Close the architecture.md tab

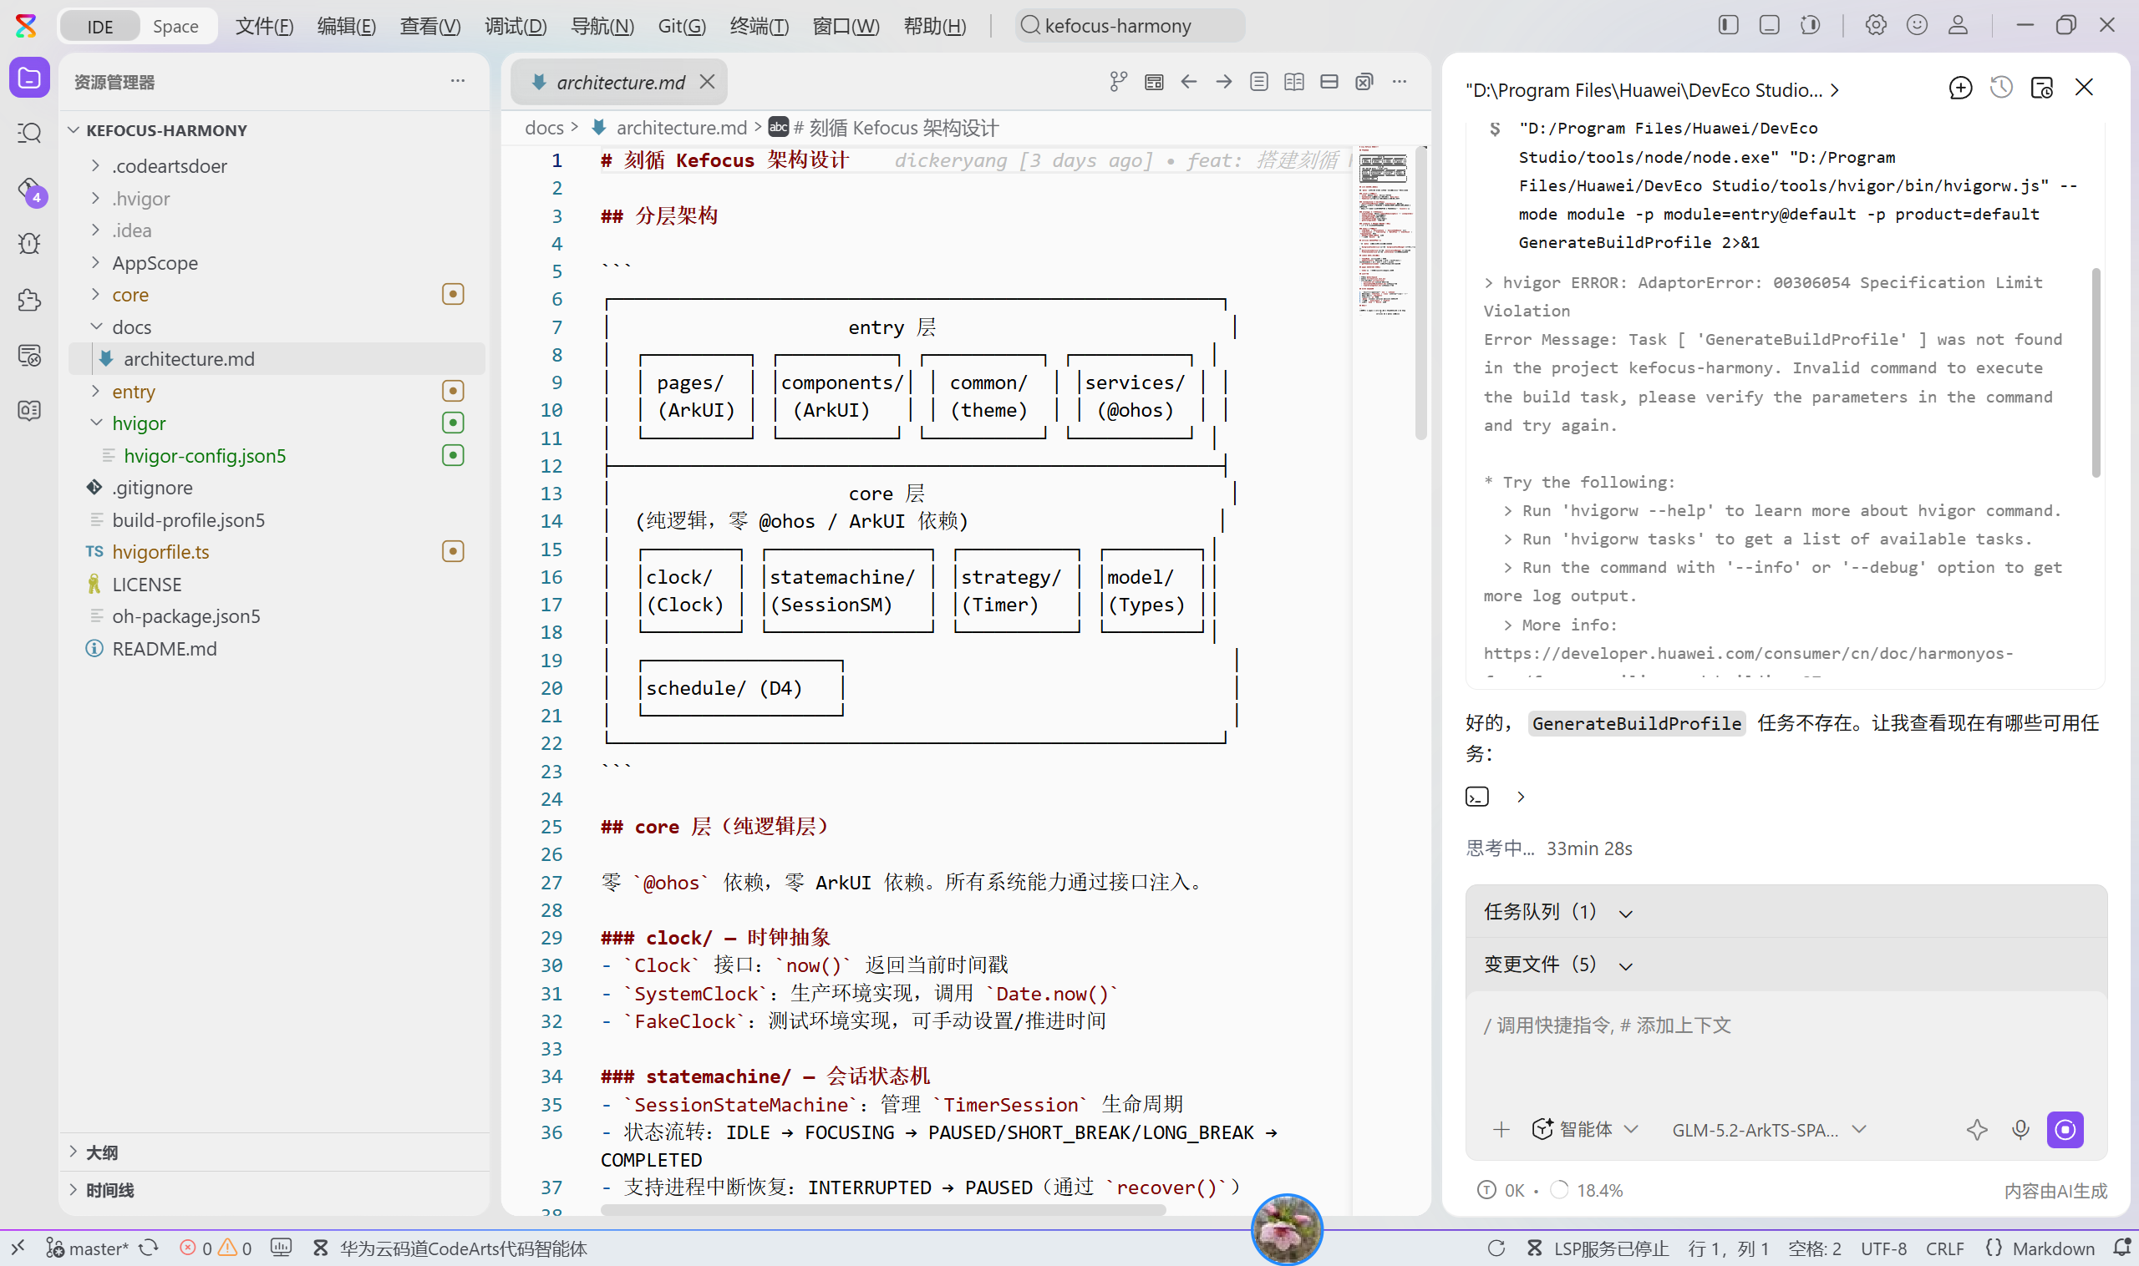pyautogui.click(x=708, y=82)
